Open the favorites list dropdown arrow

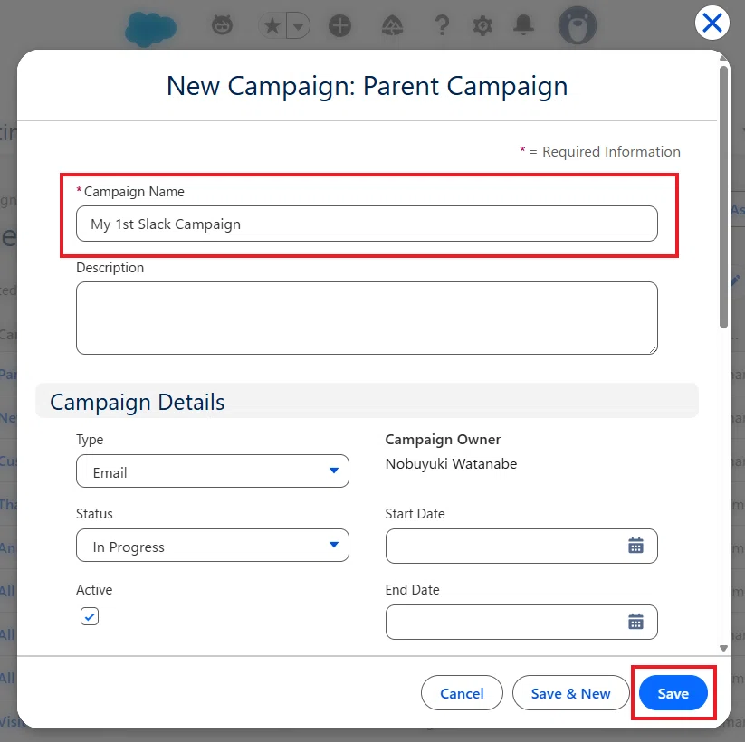299,26
